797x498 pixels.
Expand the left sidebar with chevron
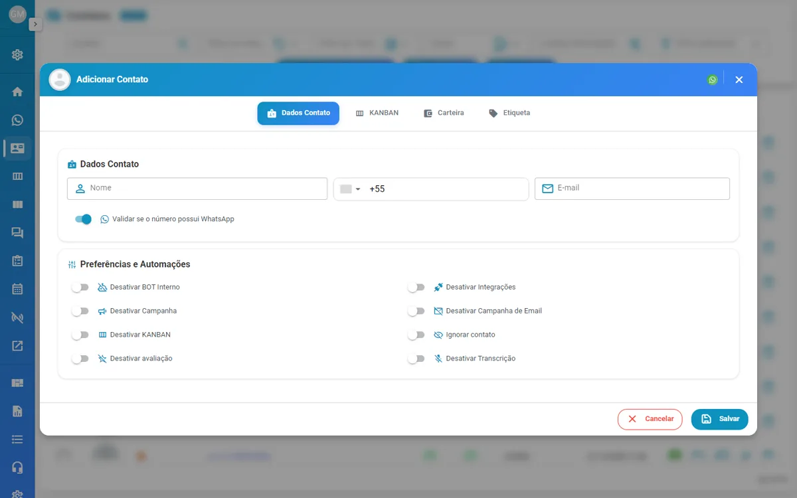tap(35, 24)
